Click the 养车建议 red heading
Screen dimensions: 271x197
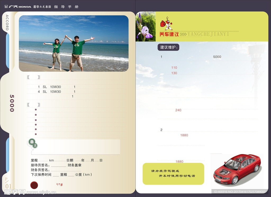169,34
